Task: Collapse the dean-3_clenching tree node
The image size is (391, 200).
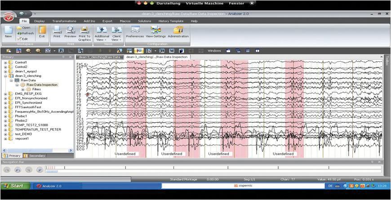Action: click(5, 76)
